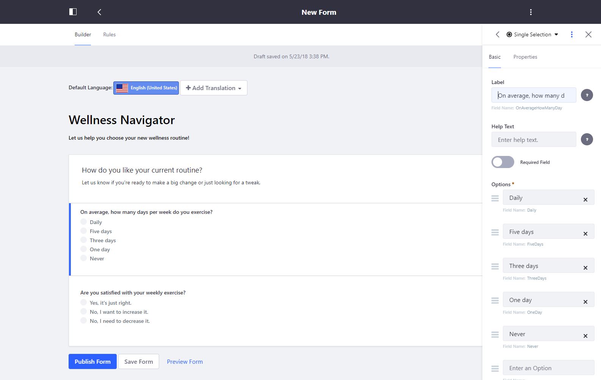Click the 'Draft saved on 5/23/18' status text

tap(291, 56)
